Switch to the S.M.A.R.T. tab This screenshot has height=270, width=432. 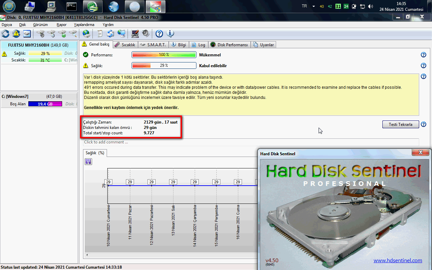pyautogui.click(x=153, y=45)
